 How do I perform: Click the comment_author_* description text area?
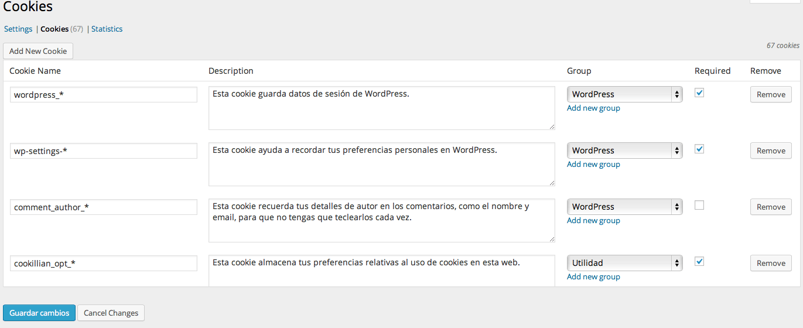click(382, 220)
